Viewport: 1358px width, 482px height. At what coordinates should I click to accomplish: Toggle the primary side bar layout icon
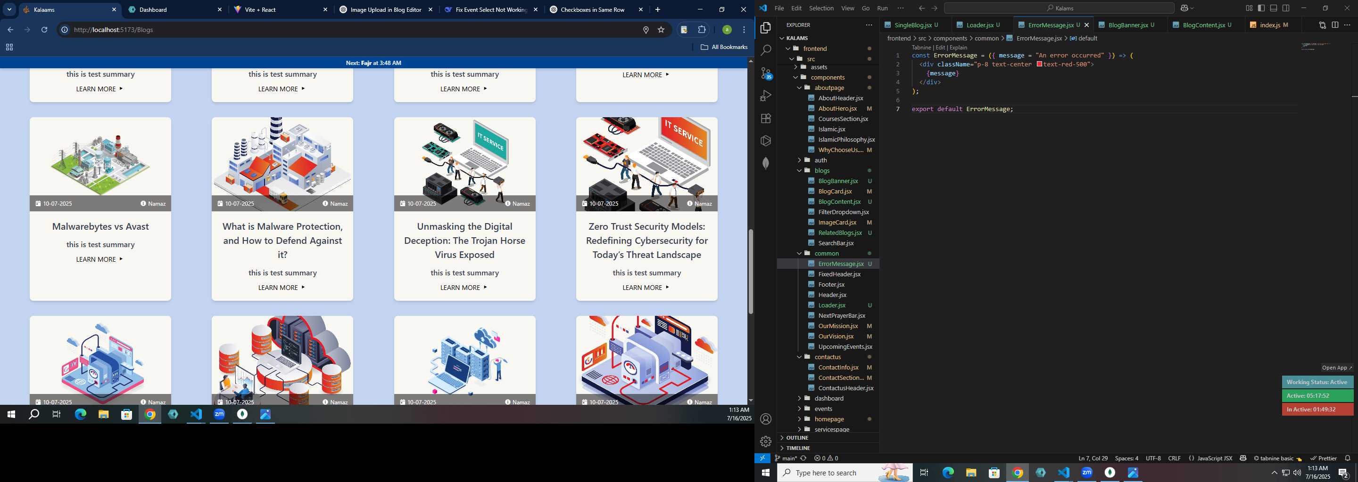(x=1261, y=8)
